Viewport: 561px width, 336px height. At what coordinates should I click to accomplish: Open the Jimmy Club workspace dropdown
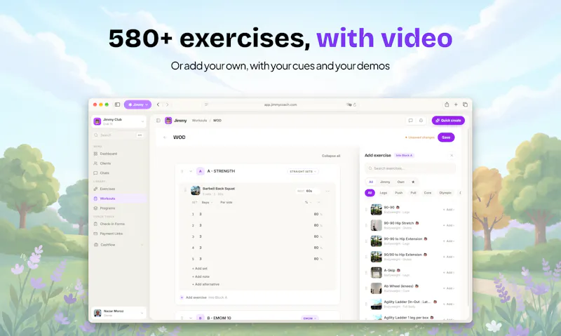[x=119, y=121]
